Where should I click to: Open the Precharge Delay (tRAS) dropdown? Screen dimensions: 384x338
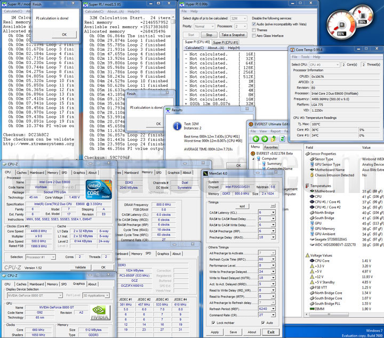click(273, 237)
